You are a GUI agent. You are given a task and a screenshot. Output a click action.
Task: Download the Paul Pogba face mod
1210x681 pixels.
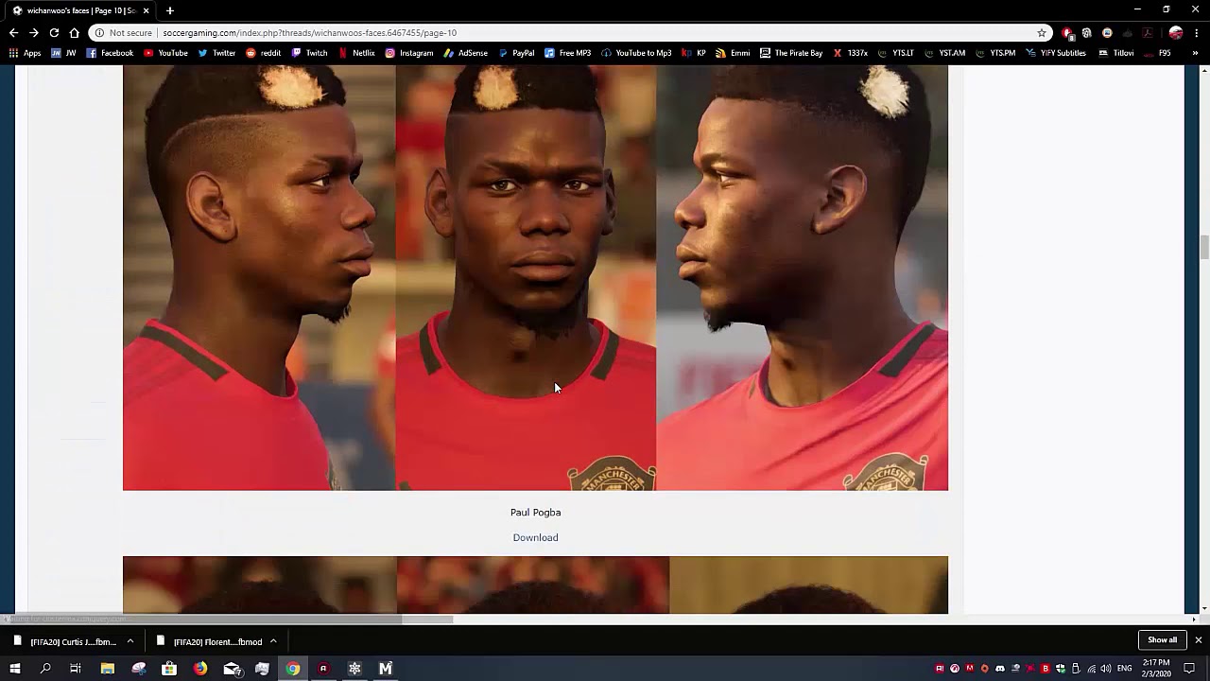pos(535,537)
